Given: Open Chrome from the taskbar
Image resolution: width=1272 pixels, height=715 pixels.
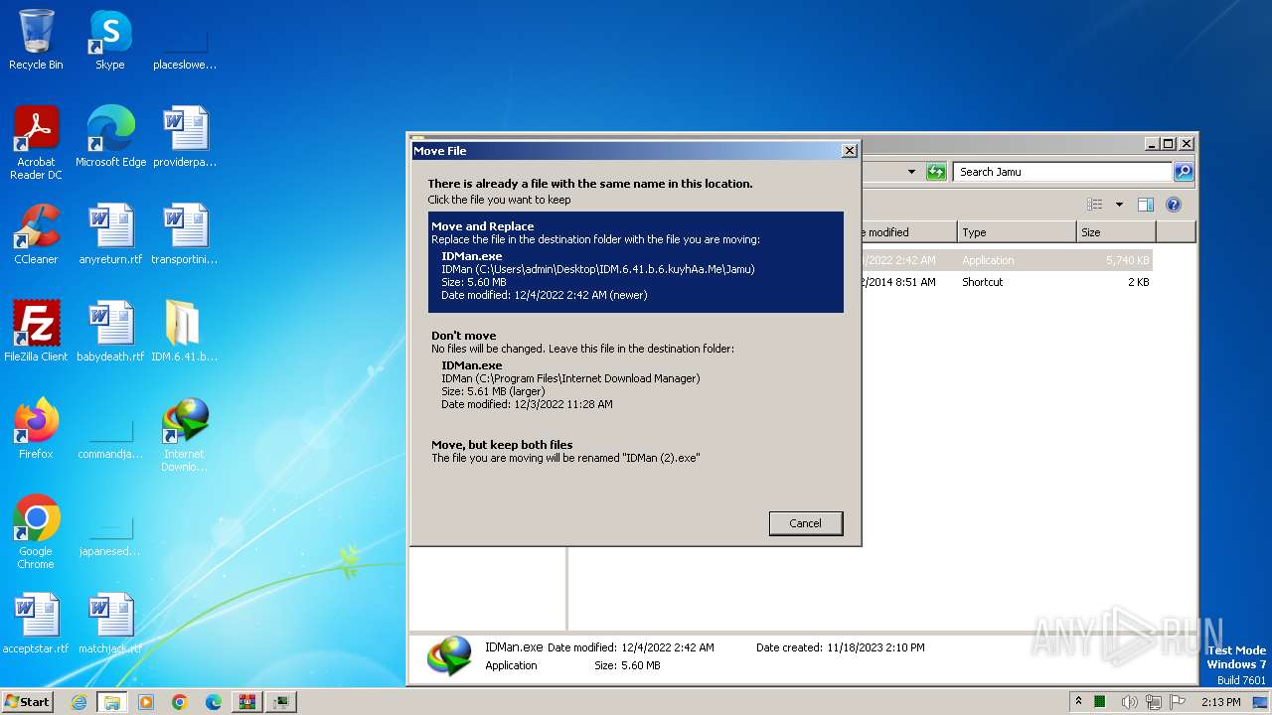Looking at the screenshot, I should (180, 702).
